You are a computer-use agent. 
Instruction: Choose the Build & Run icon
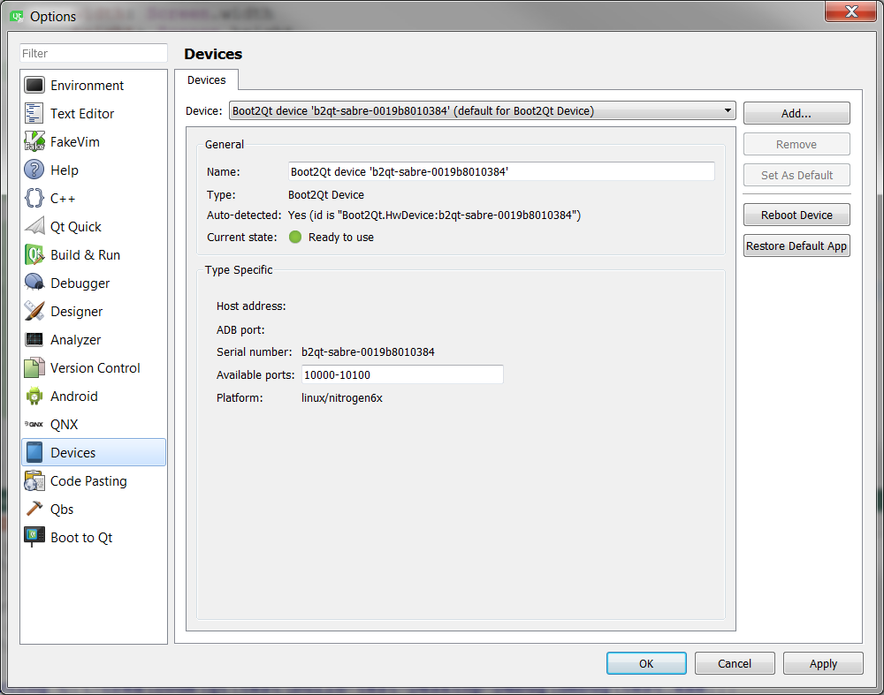tap(34, 254)
